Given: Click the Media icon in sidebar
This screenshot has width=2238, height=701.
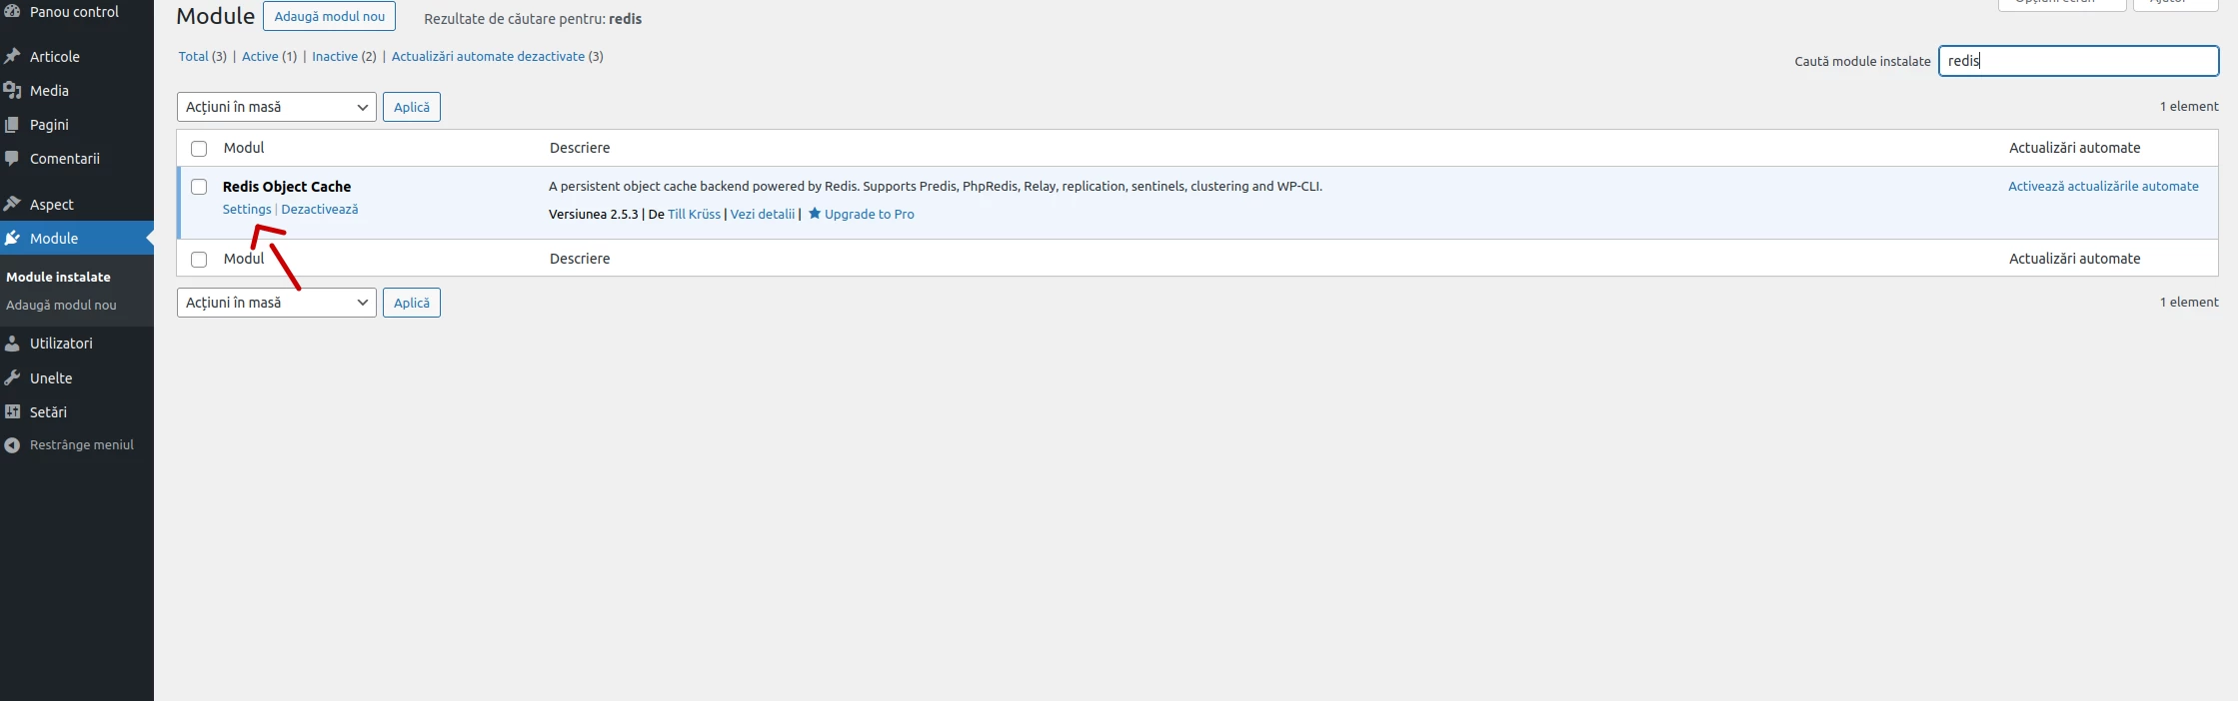Looking at the screenshot, I should (x=13, y=91).
